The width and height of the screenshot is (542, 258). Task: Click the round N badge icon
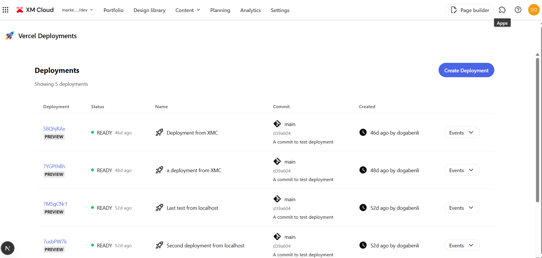tap(8, 248)
